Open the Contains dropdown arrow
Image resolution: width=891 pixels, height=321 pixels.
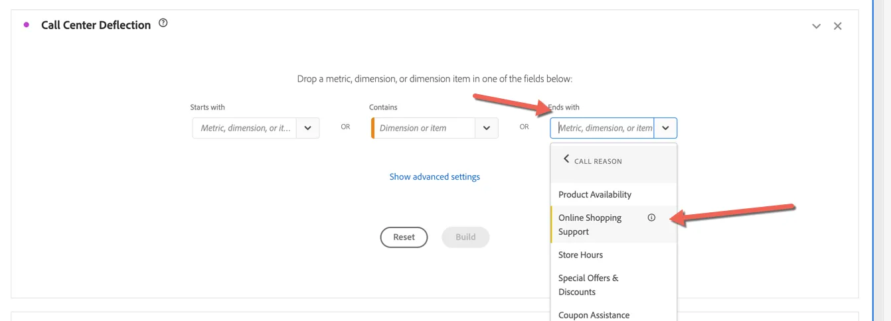click(487, 128)
